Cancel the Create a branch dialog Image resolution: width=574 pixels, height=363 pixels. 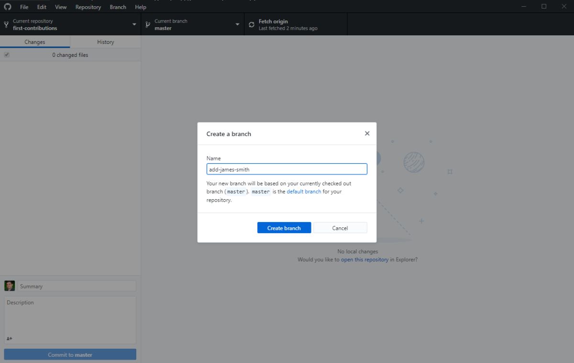[x=340, y=228]
